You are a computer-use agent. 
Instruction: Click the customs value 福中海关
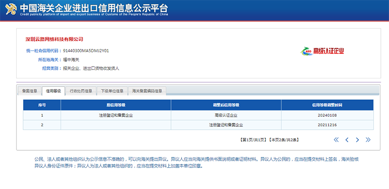point(71,59)
